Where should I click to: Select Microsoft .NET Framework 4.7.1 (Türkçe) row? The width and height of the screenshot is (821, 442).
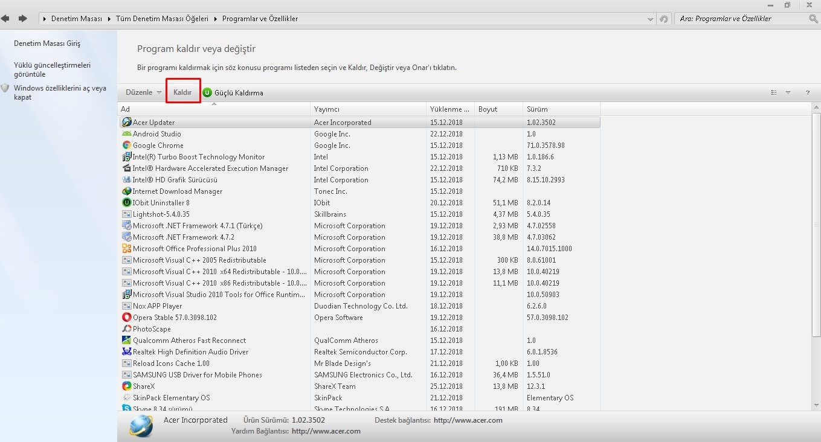pos(359,226)
